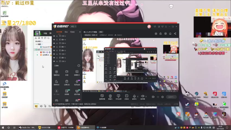Collapse the 工具箱 toolbox section

tap(79, 66)
